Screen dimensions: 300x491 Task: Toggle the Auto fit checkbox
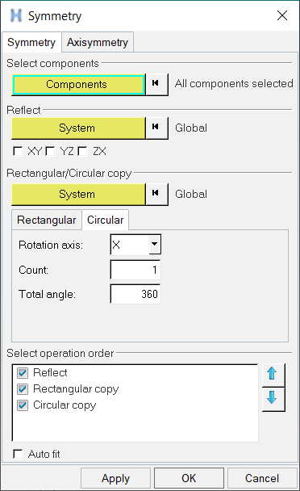(18, 454)
